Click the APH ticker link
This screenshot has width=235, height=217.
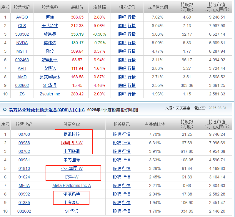[22, 68]
